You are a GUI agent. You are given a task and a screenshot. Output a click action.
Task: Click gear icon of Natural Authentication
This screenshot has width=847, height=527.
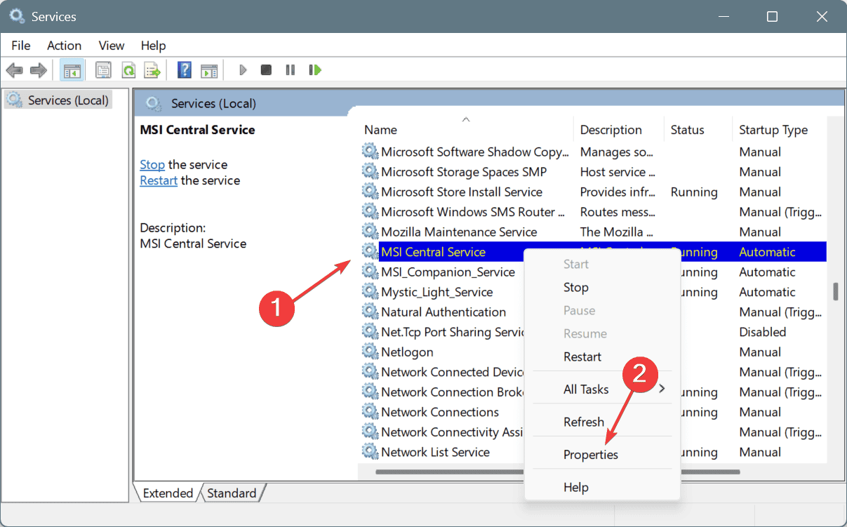pyautogui.click(x=370, y=312)
